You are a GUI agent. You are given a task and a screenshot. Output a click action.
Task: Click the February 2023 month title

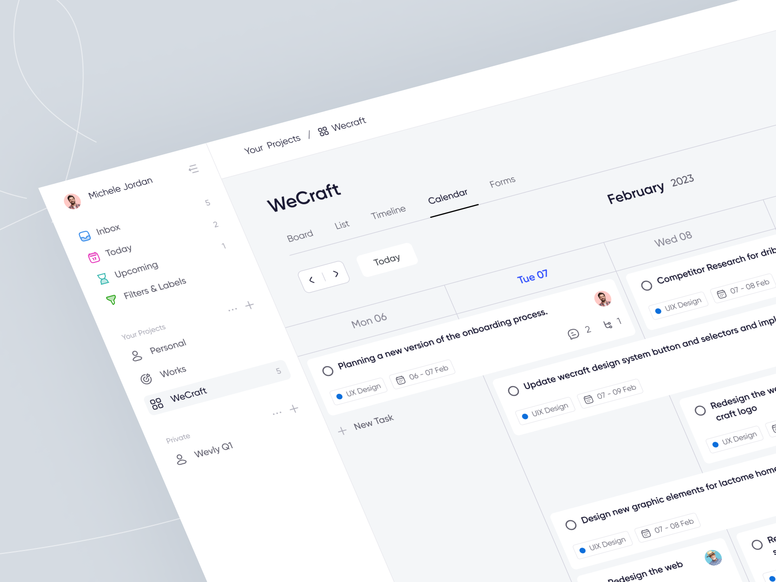(650, 189)
